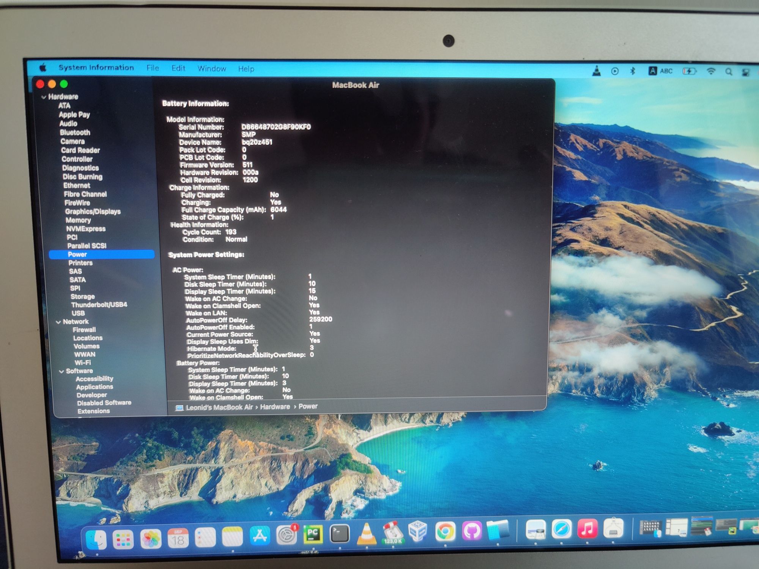The image size is (759, 569).
Task: Open Google Chrome from the Dock
Action: (445, 531)
